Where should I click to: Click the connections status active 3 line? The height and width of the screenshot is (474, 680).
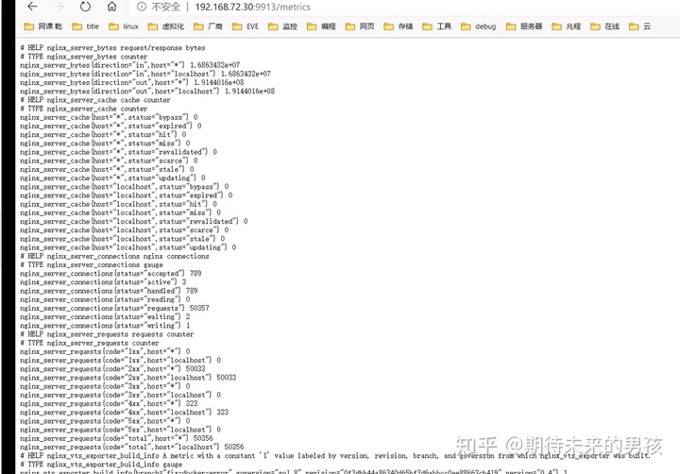coord(103,282)
